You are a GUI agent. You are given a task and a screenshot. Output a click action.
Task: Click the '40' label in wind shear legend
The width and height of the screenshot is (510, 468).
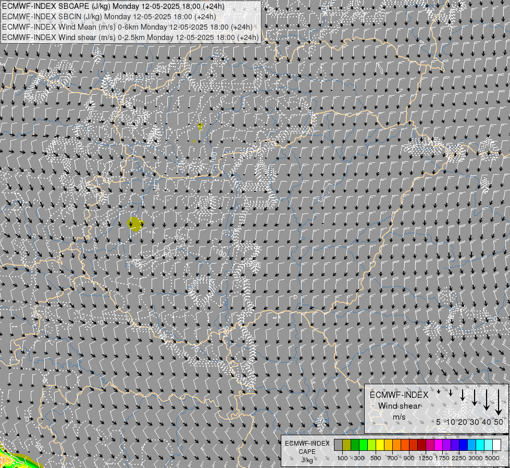487,422
